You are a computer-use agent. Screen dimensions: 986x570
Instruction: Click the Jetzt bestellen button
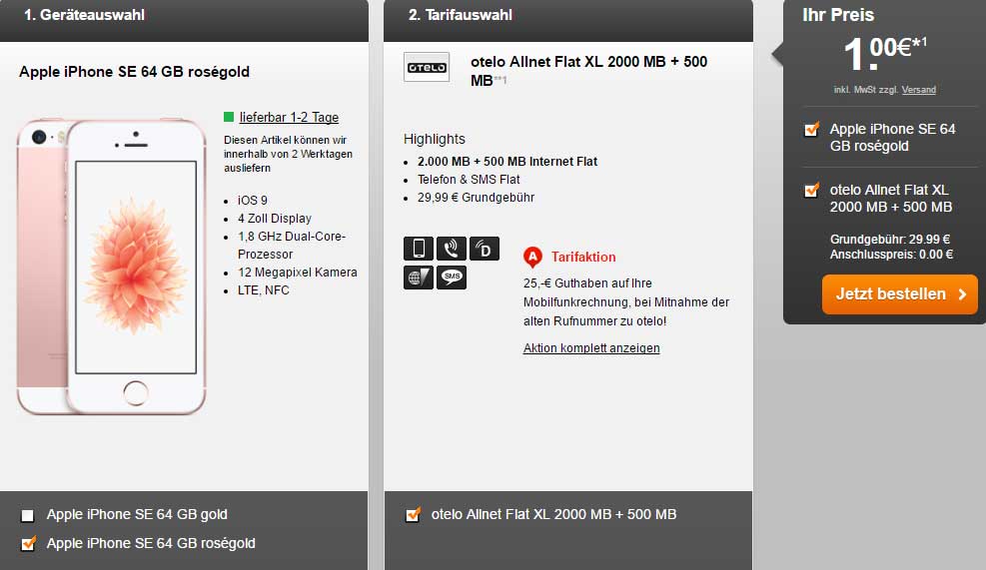point(899,294)
